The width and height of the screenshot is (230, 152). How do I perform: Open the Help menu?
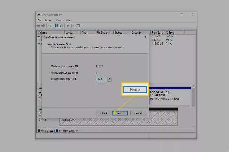pos(67,20)
